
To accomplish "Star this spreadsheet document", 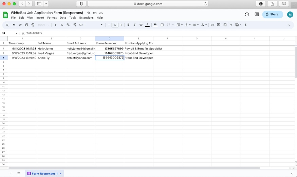I will [89, 13].
